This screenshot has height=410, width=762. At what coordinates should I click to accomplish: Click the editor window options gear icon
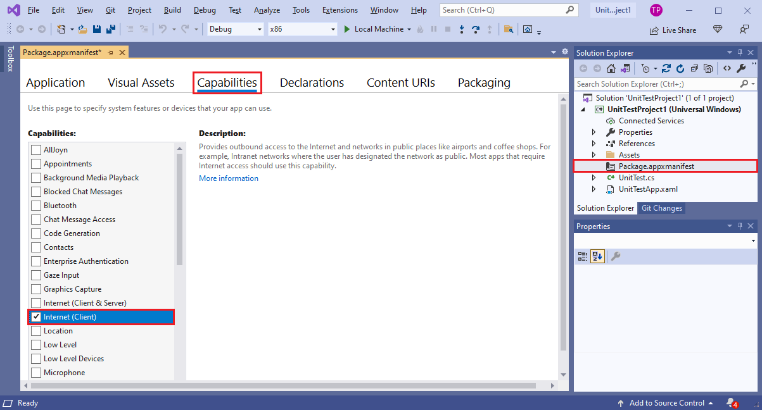click(565, 52)
